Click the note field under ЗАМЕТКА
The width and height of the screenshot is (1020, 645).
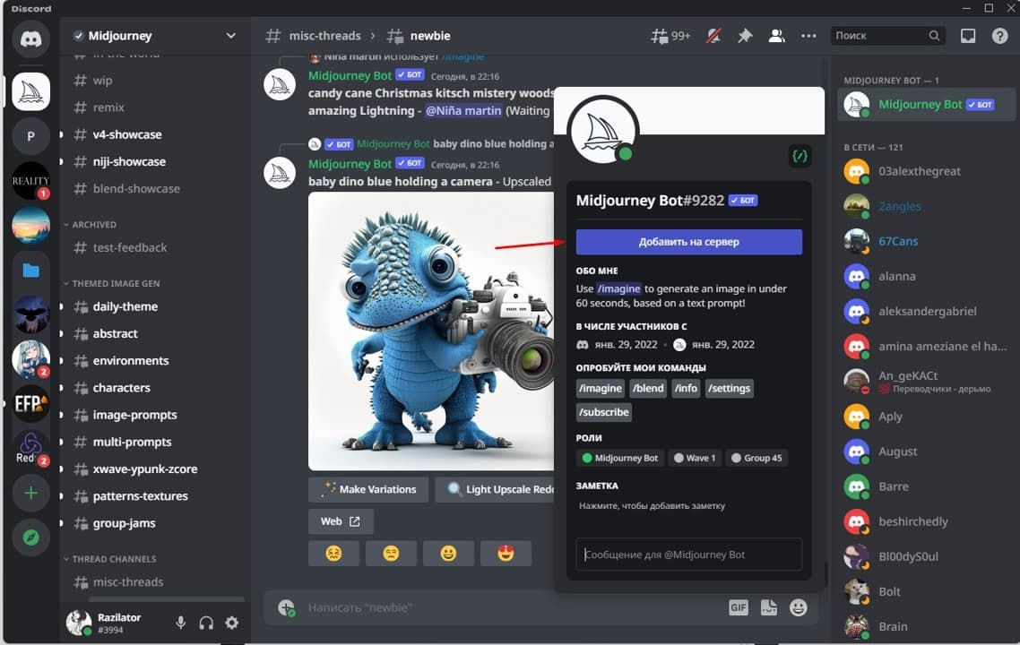(x=689, y=506)
